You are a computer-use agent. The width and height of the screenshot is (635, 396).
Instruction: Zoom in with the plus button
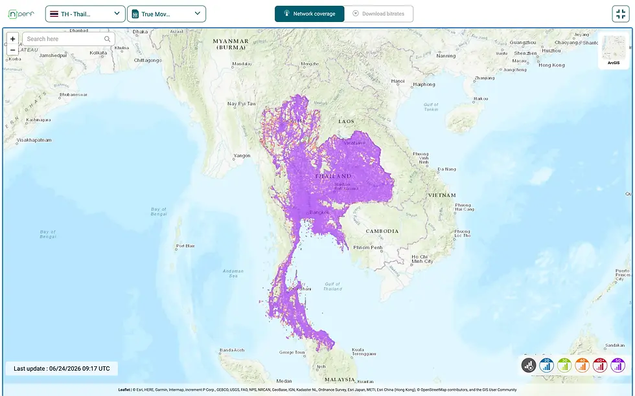[x=12, y=39]
